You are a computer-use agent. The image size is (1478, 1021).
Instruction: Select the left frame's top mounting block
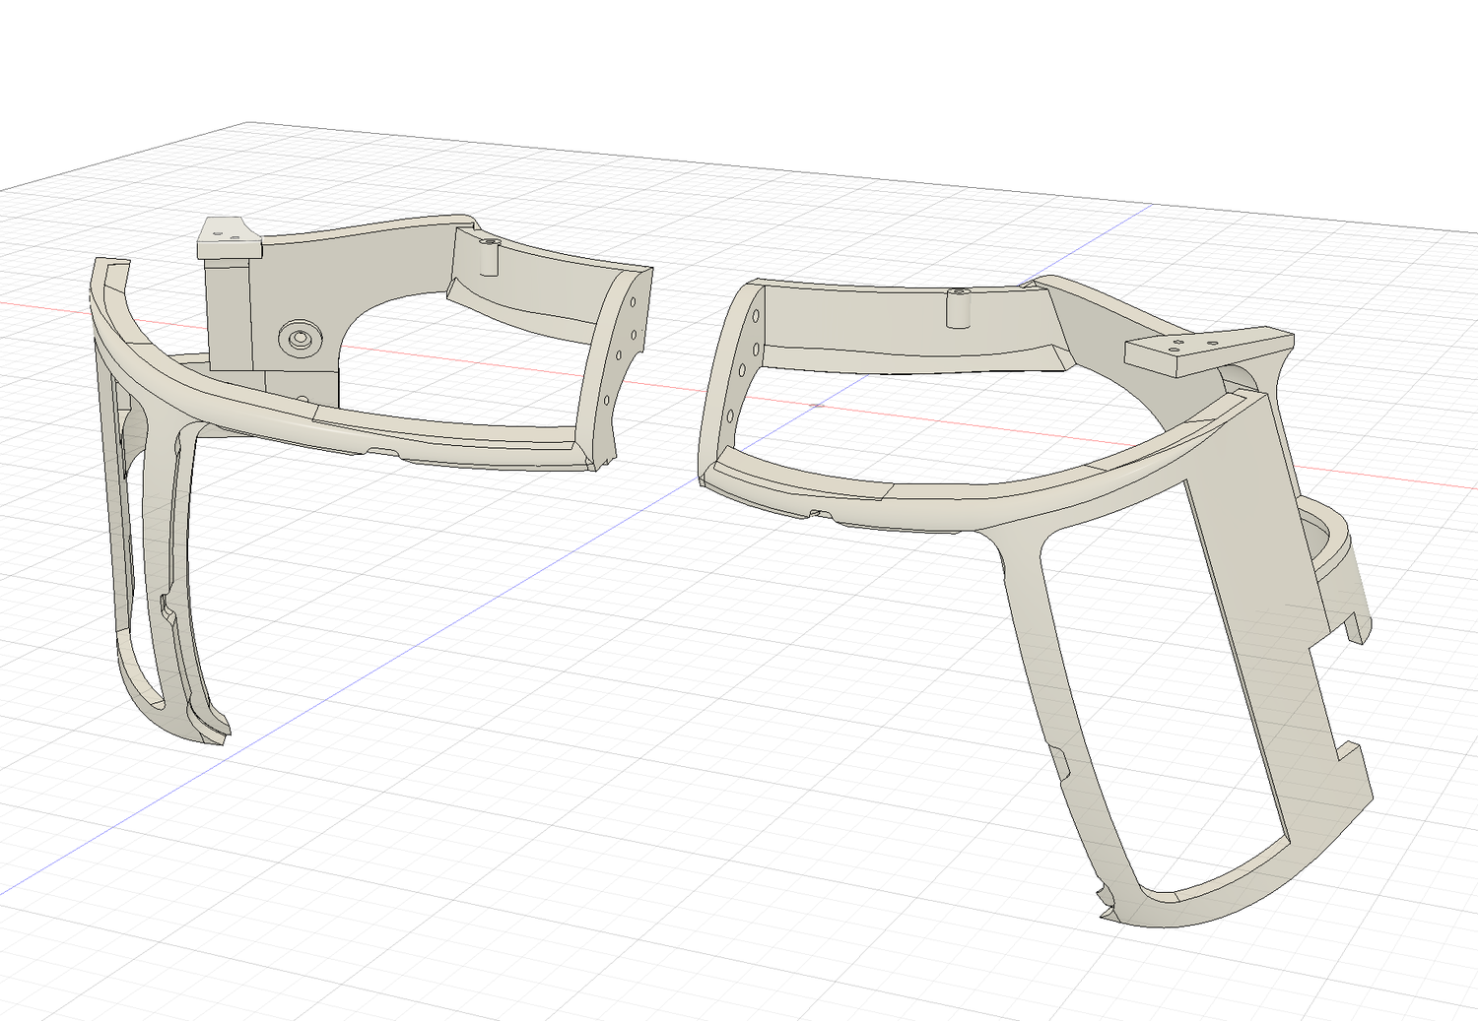click(229, 239)
